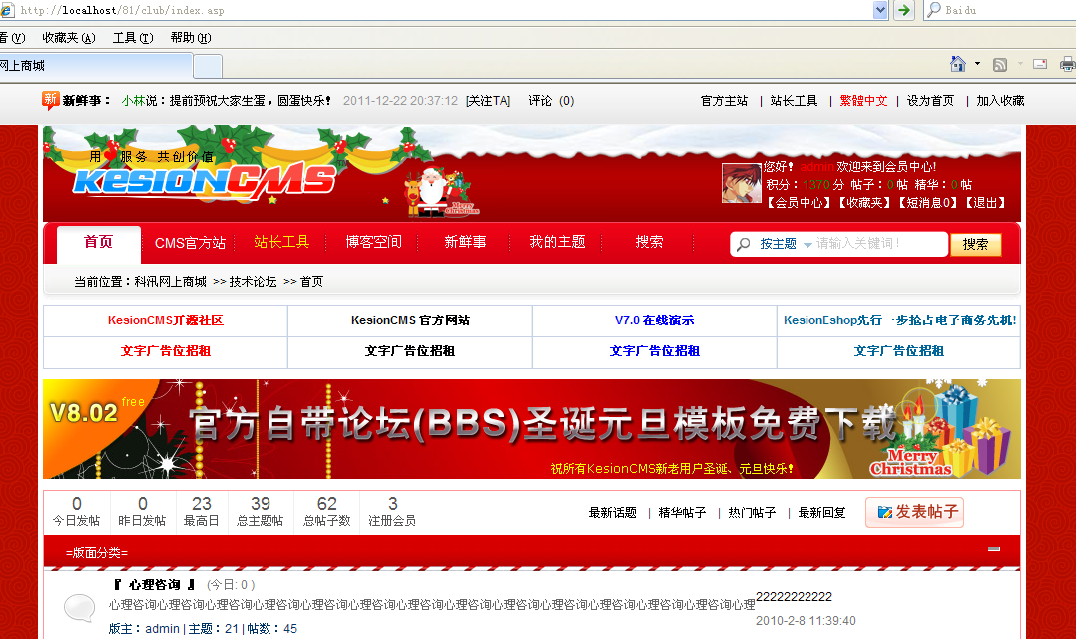This screenshot has width=1076, height=639.
Task: Click the member avatar thumbnail
Action: click(x=741, y=185)
